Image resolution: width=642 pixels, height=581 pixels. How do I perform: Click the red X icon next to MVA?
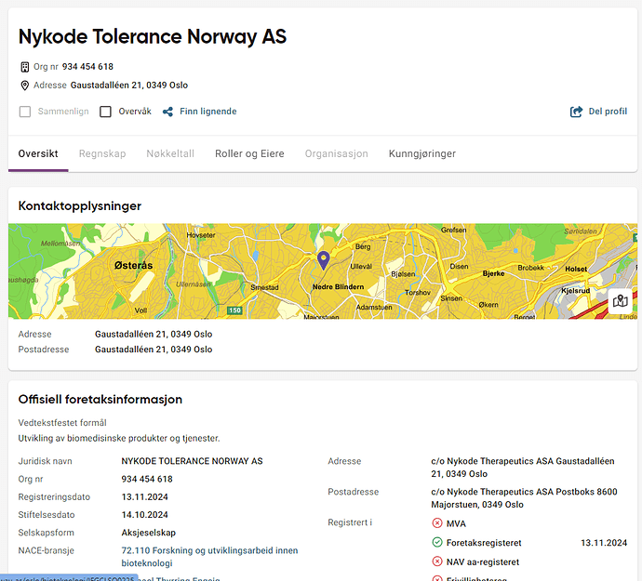[437, 522]
